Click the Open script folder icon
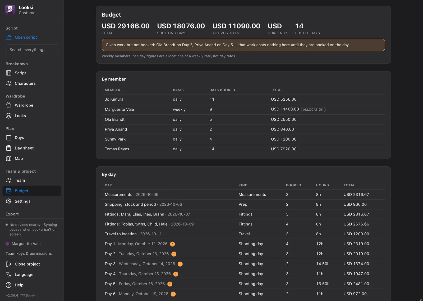The image size is (423, 301). click(x=9, y=37)
